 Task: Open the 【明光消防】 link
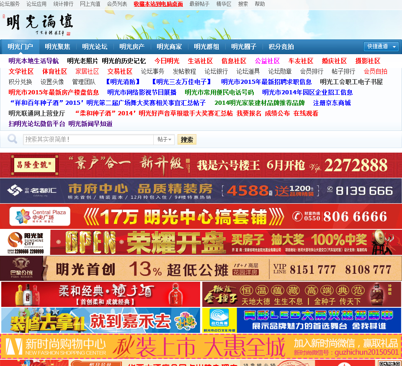[123, 82]
